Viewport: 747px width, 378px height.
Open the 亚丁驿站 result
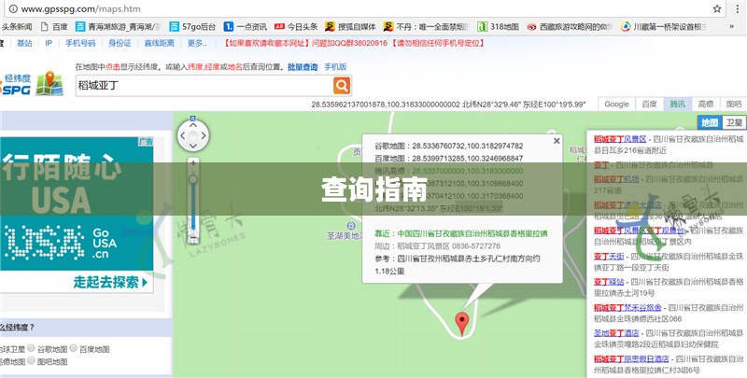(x=609, y=282)
